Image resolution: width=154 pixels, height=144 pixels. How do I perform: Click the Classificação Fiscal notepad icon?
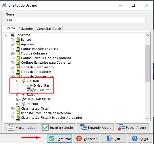18,108
